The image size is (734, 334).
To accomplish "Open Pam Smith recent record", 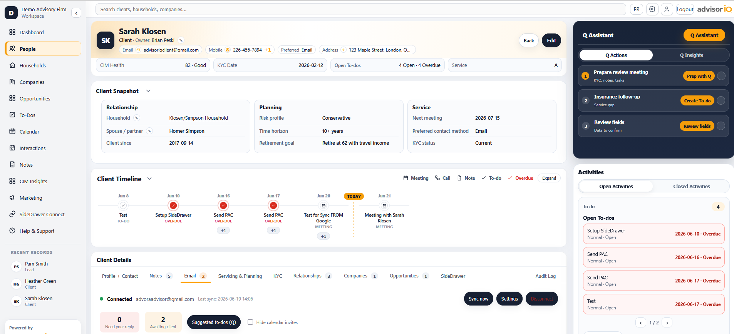I will click(x=43, y=266).
